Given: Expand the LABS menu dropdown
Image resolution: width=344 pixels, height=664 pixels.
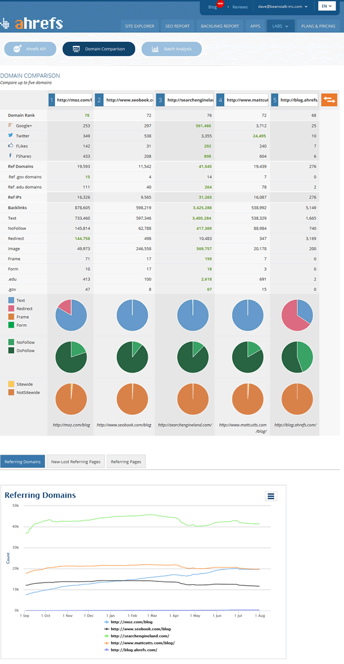Looking at the screenshot, I should point(280,26).
